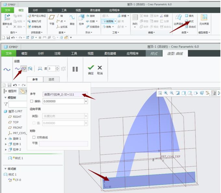The width and height of the screenshot is (221, 193).
Task: Click the 倒圆角 (Round) tool
Action: coord(108,21)
